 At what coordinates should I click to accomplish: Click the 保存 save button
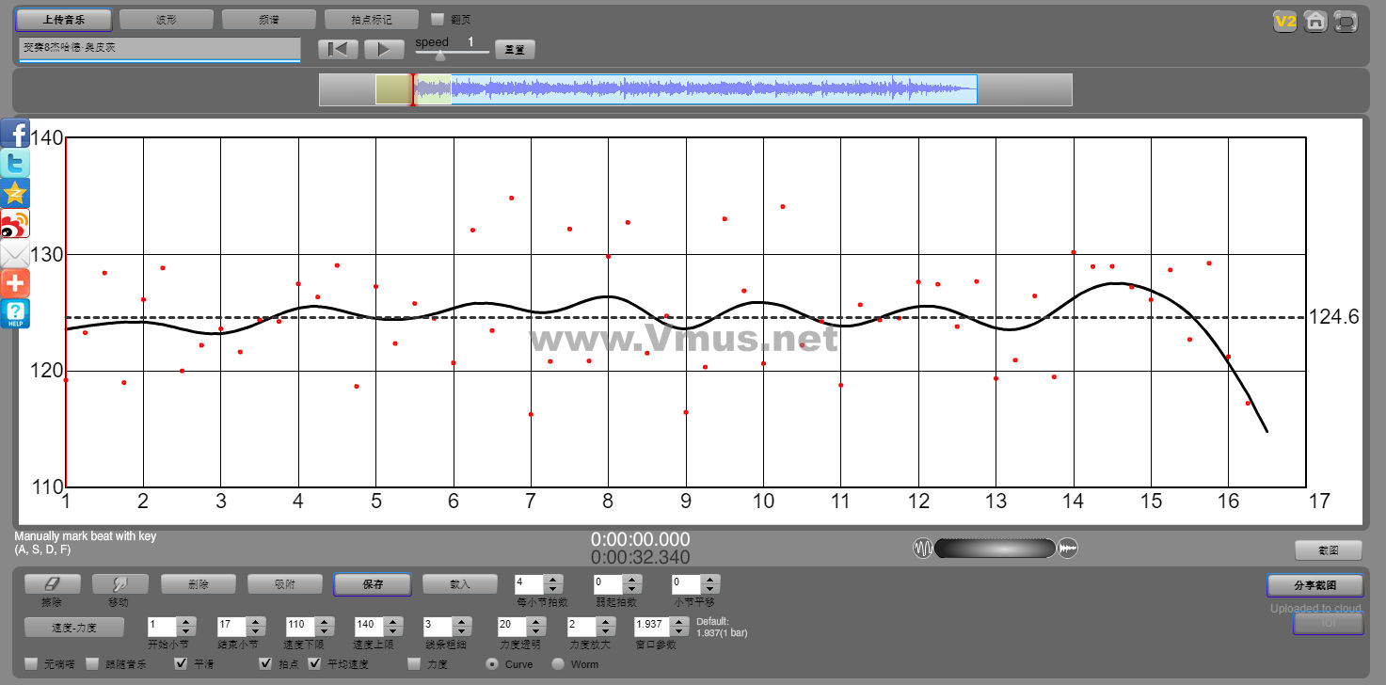pyautogui.click(x=373, y=584)
